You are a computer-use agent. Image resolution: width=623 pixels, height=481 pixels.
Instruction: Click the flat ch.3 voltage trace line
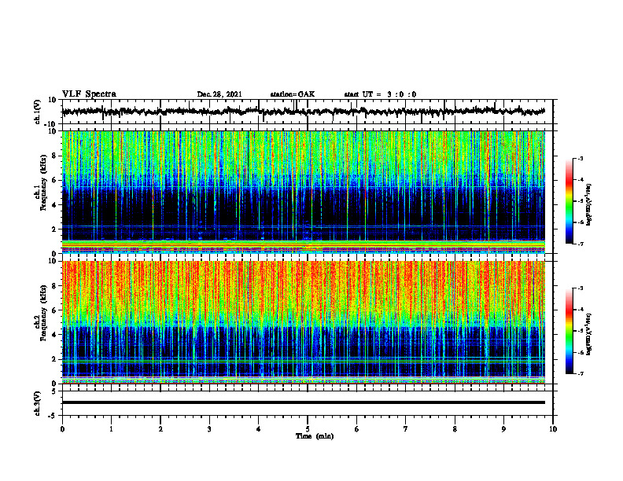coord(303,402)
